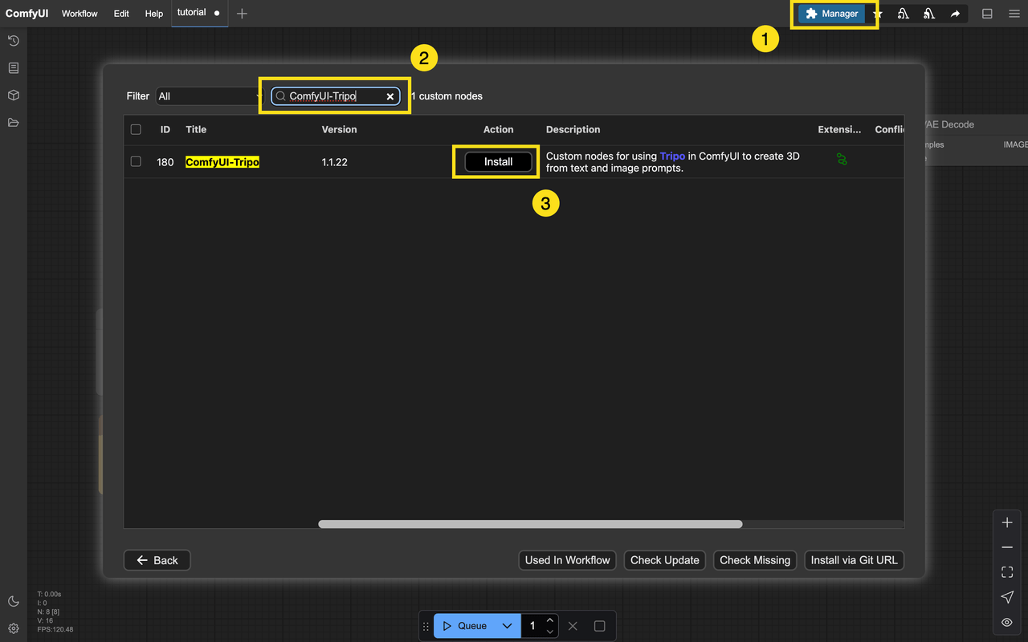This screenshot has width=1028, height=642.
Task: Click the horizontal scrollbar in the nodes table
Action: pos(530,524)
